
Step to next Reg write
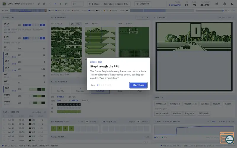point(190,113)
